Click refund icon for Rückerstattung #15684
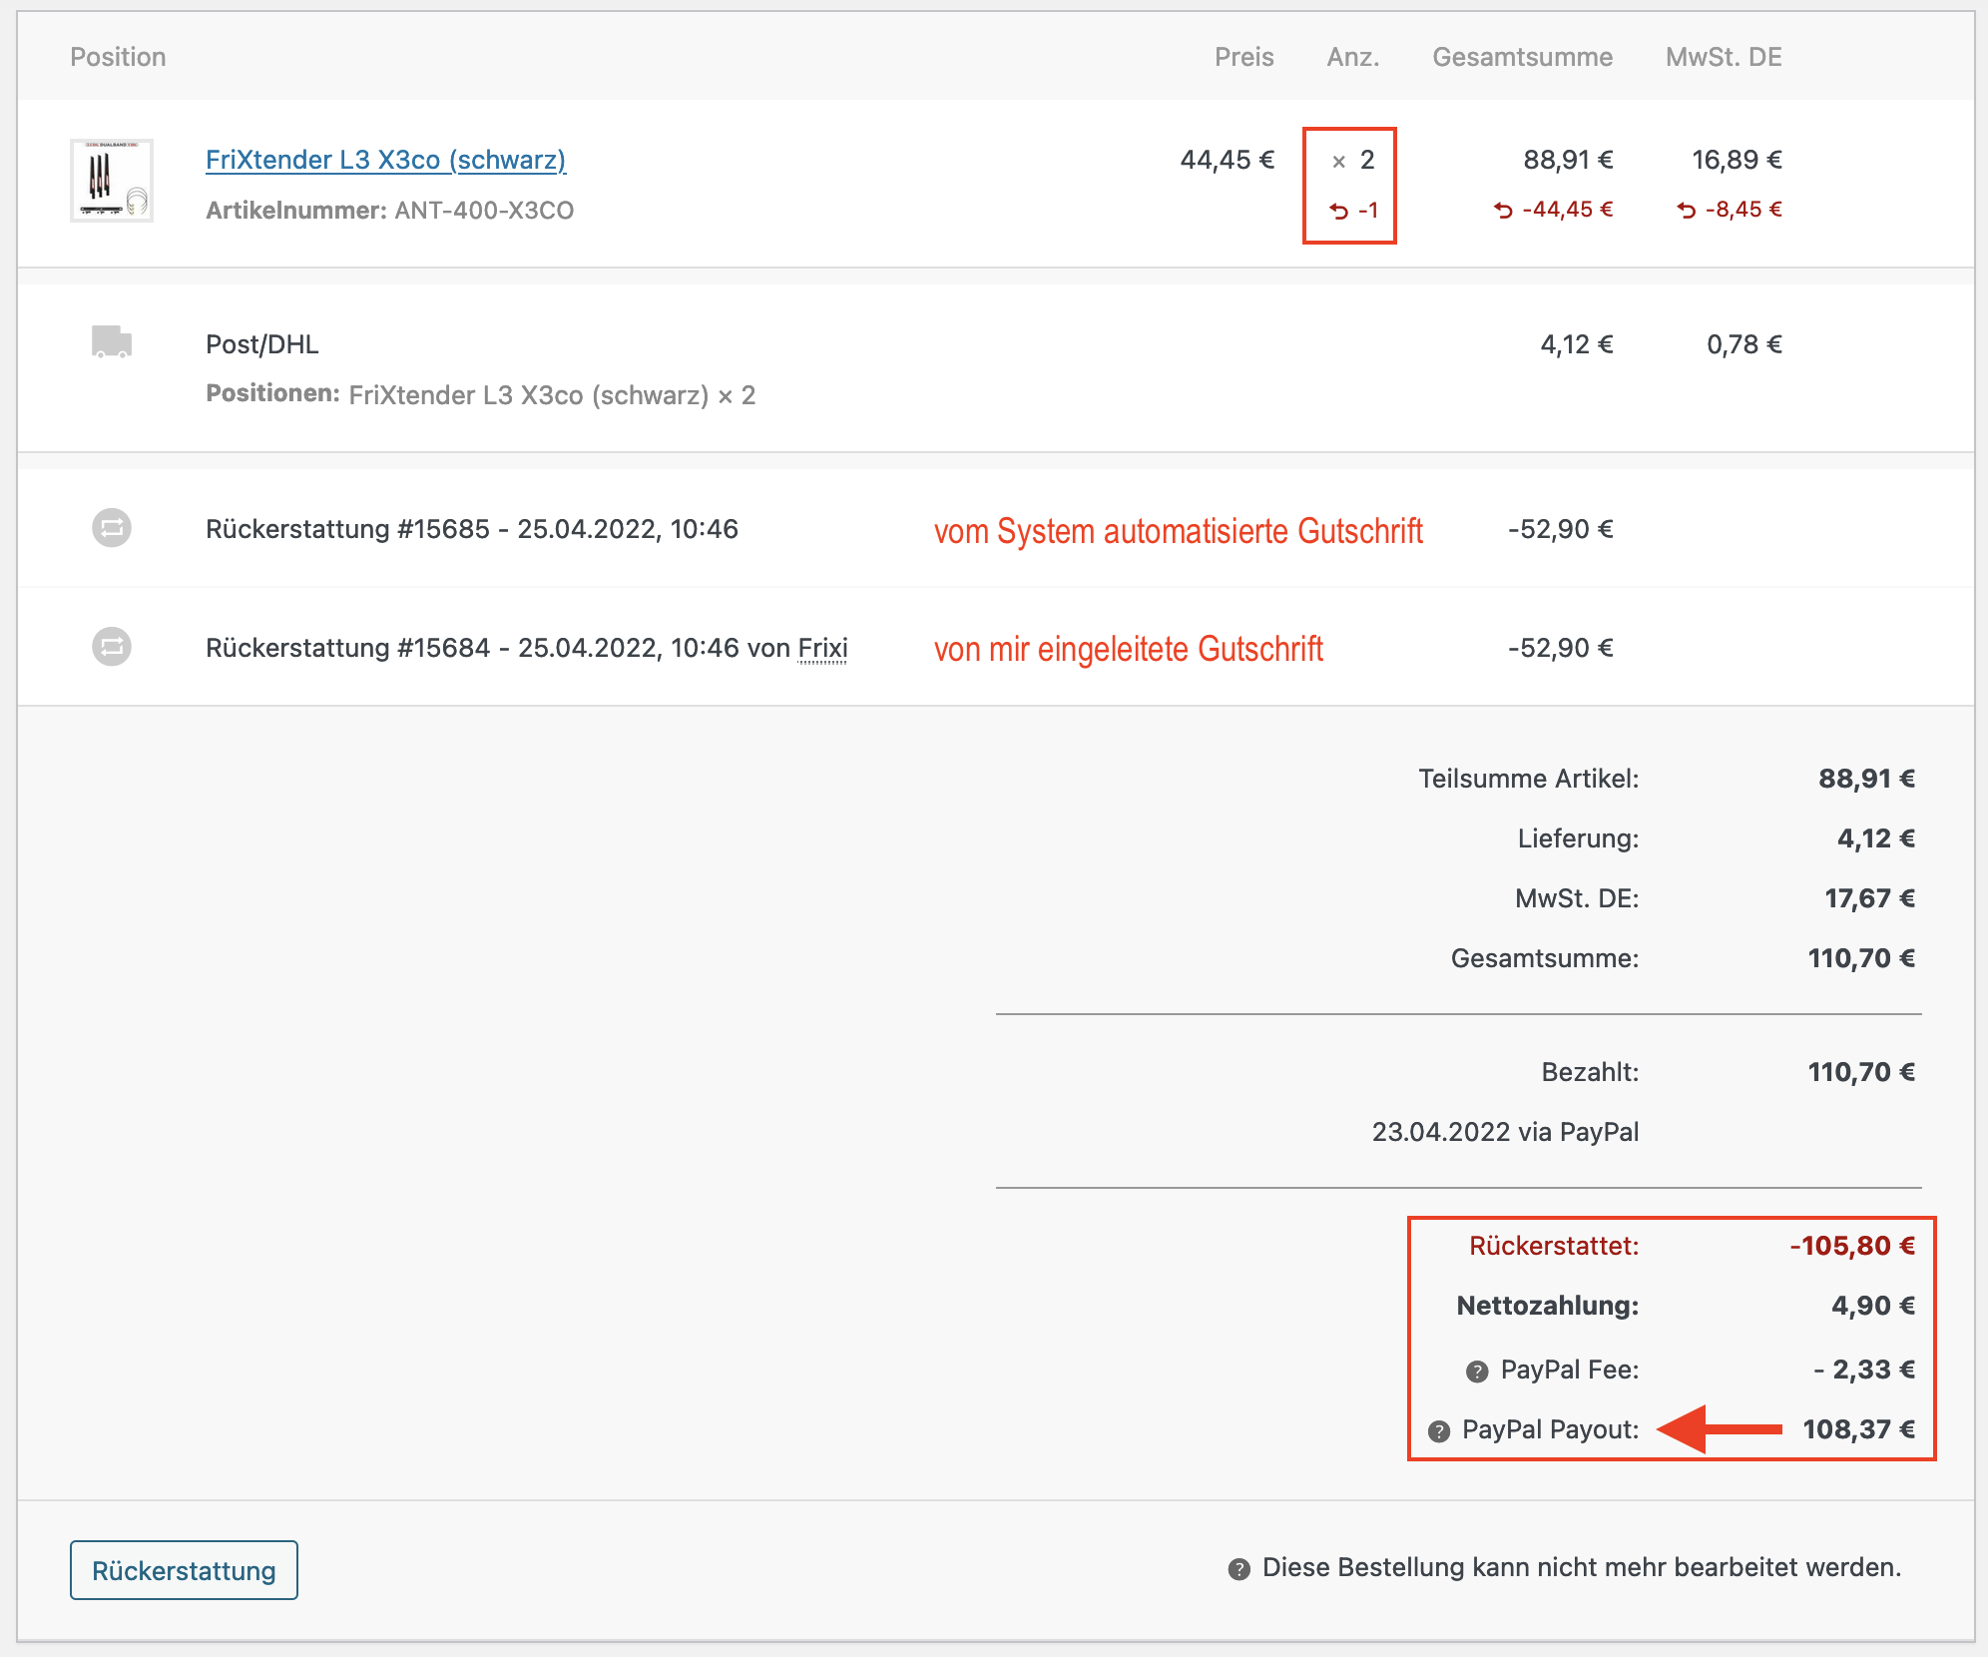The width and height of the screenshot is (1988, 1657). 112,646
